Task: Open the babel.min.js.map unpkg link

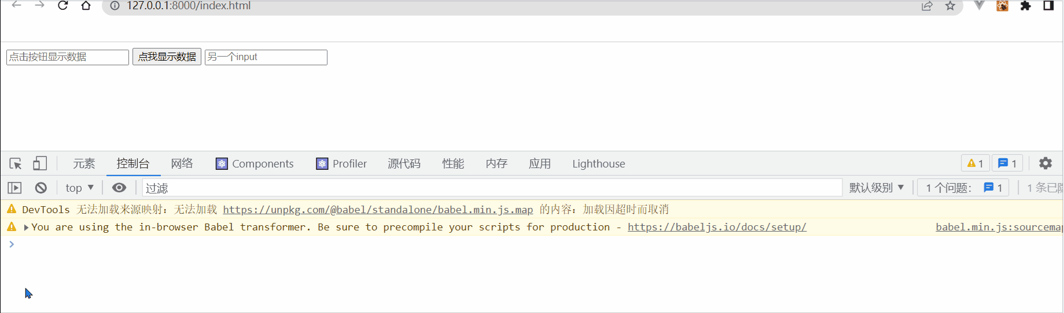Action: point(378,210)
